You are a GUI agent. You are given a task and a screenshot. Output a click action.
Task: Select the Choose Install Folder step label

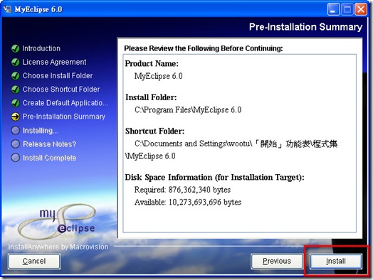click(58, 76)
